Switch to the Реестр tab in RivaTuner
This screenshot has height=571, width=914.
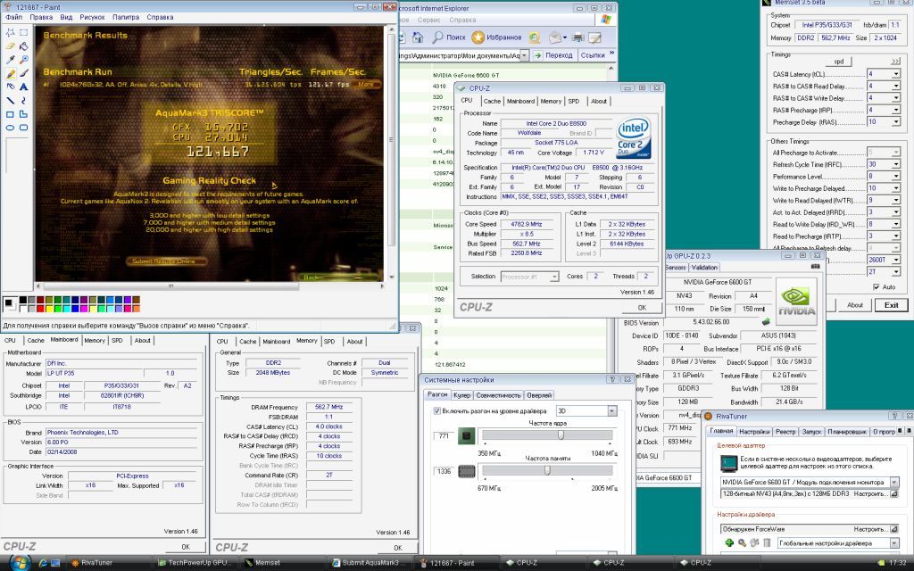click(785, 432)
